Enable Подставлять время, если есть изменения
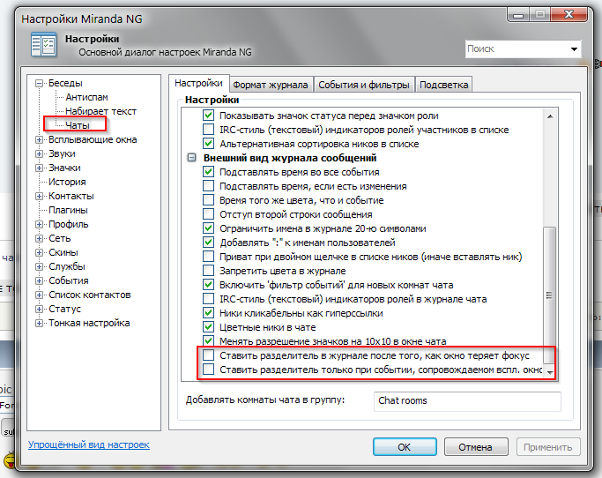The height and width of the screenshot is (478, 602). [209, 186]
